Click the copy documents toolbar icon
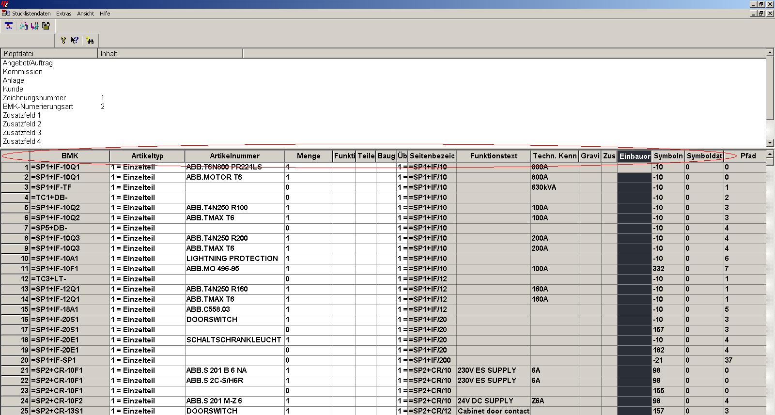The width and height of the screenshot is (775, 415). (x=46, y=26)
